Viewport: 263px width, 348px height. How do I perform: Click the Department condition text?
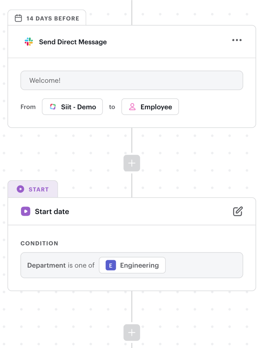click(x=46, y=265)
